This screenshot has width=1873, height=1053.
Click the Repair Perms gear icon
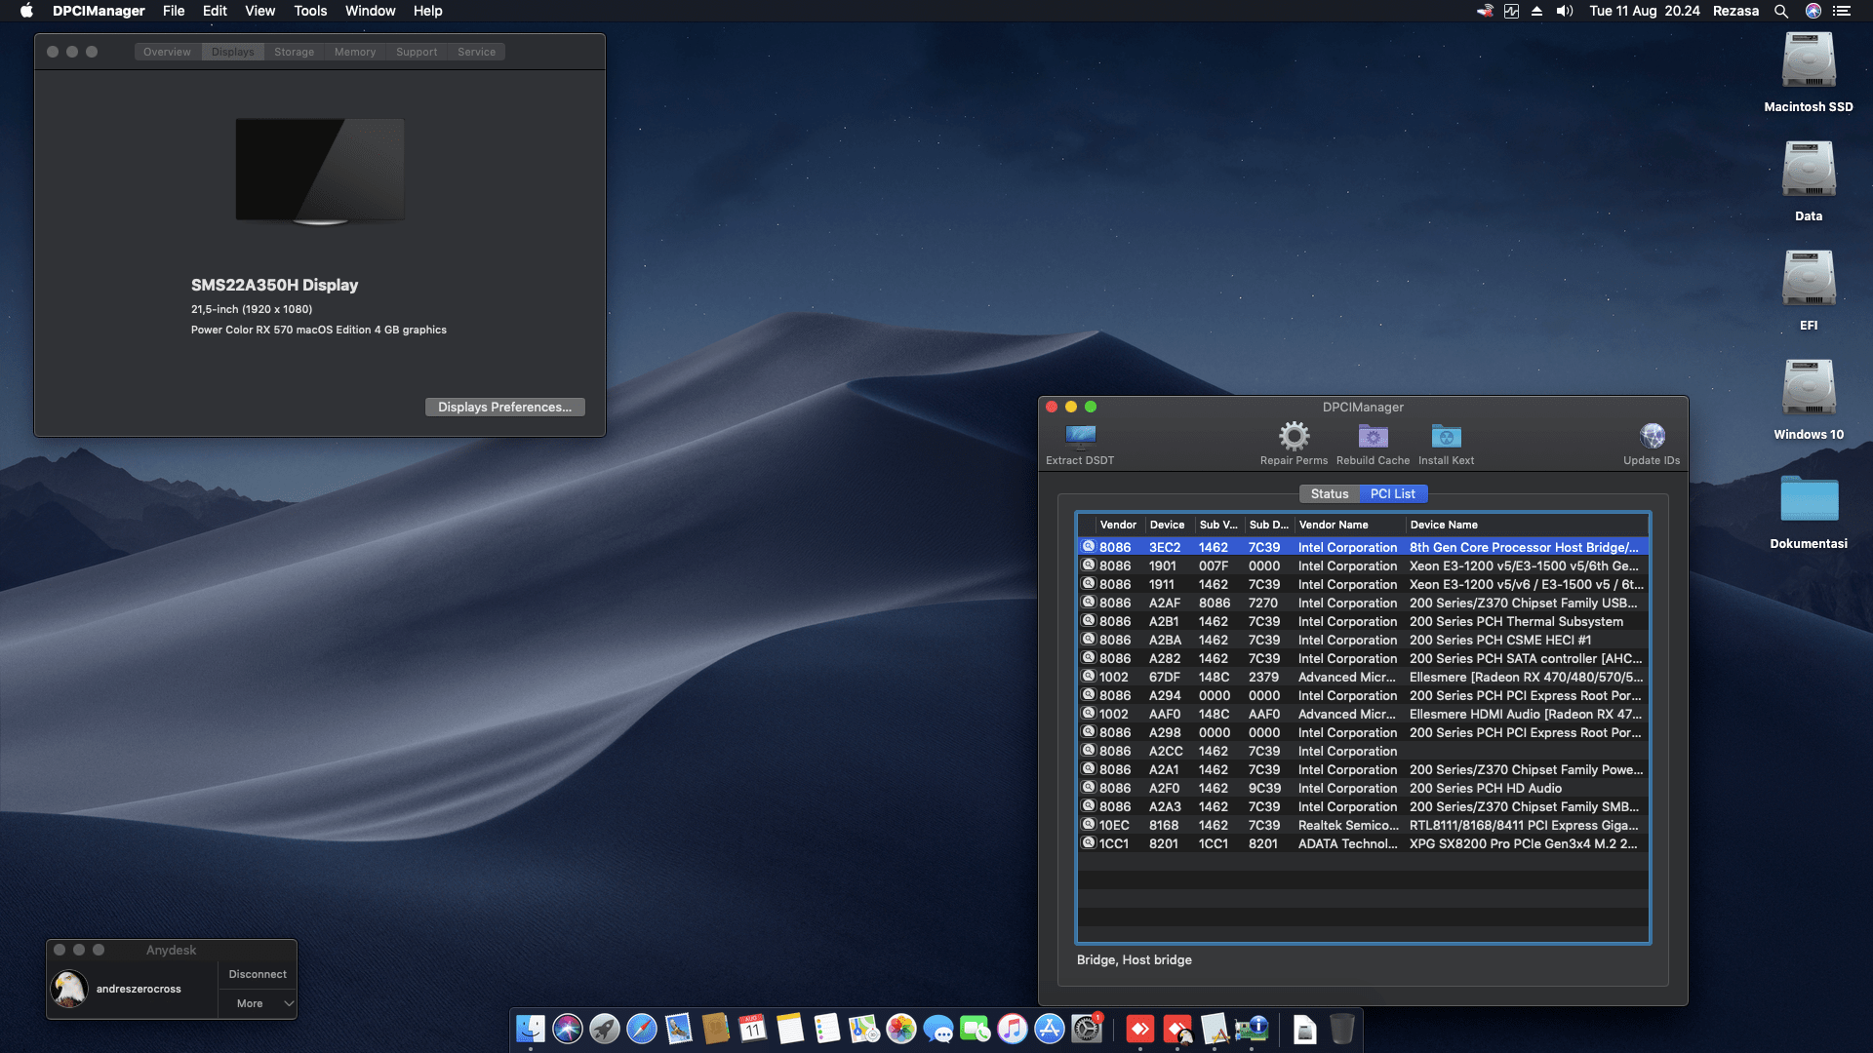(1294, 436)
